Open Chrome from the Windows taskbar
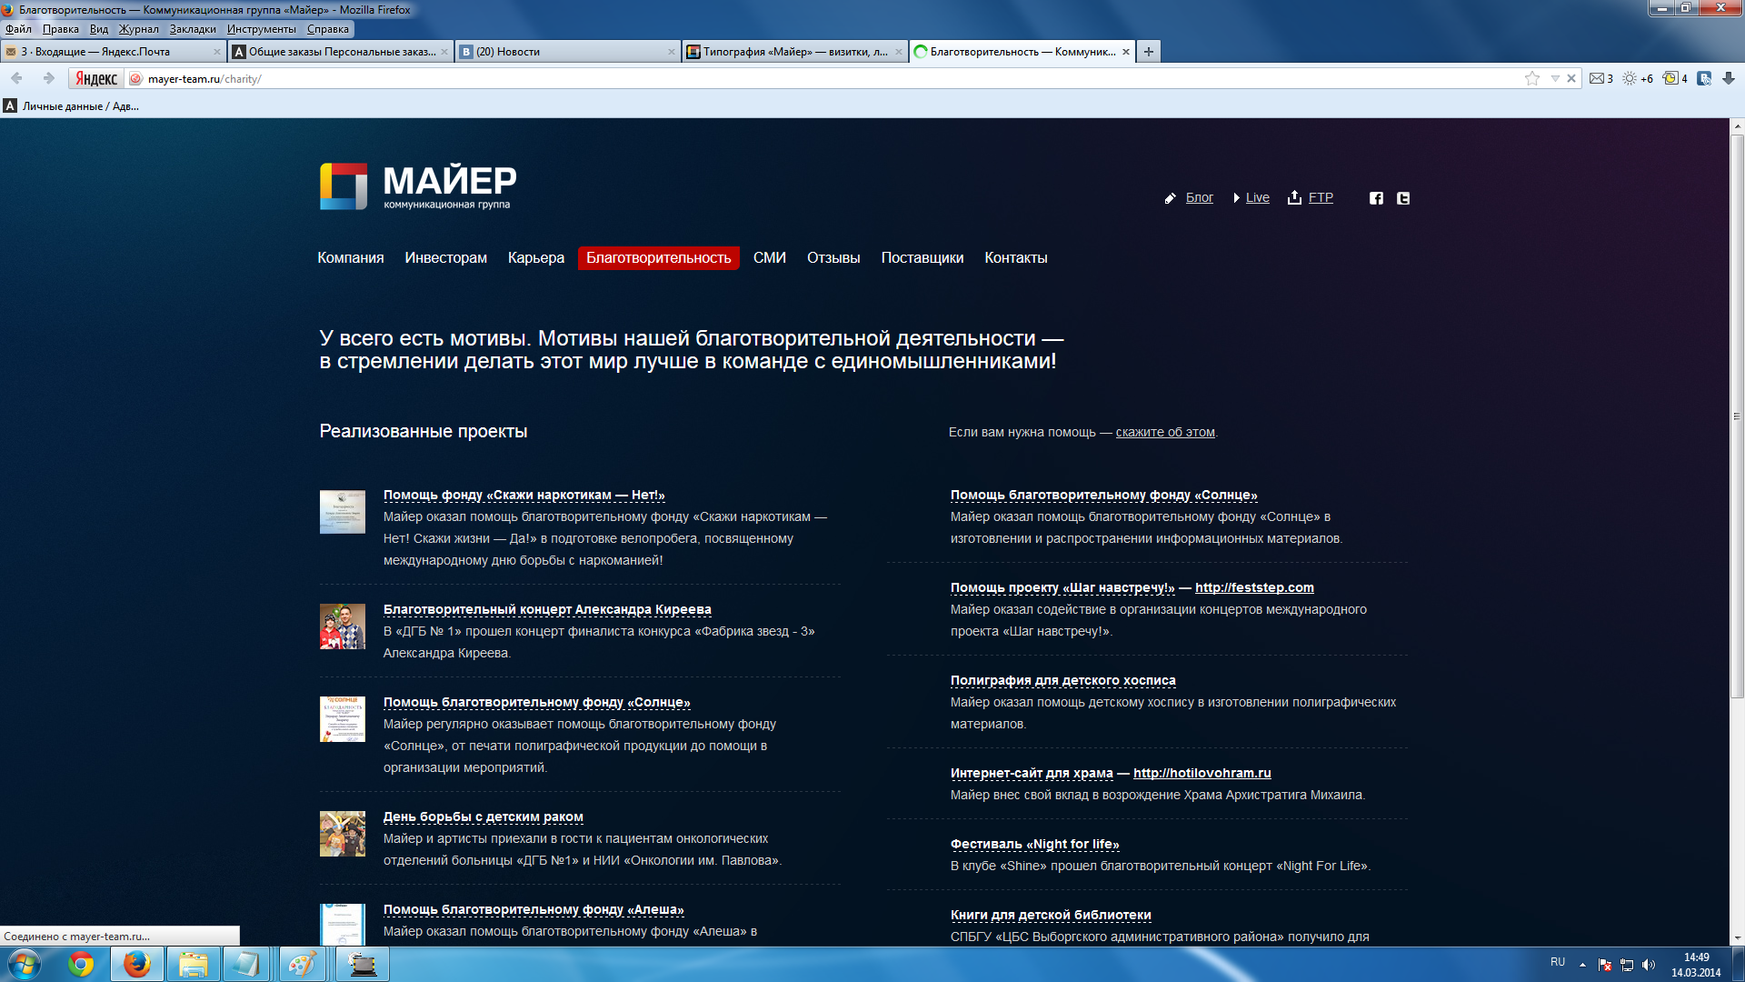This screenshot has height=982, width=1745. pos(81,964)
